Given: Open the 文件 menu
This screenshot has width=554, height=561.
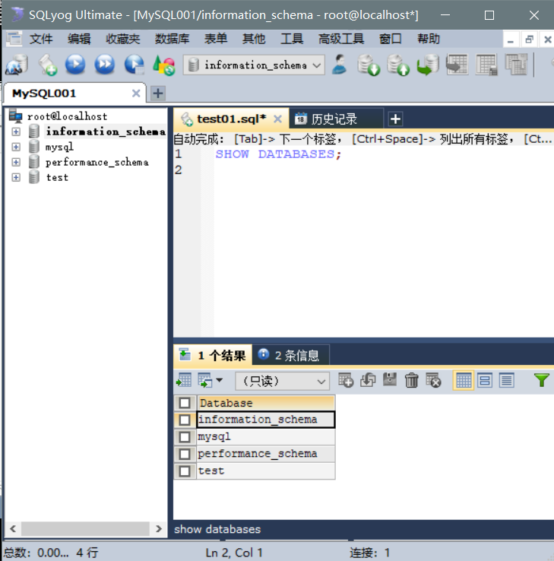Looking at the screenshot, I should pyautogui.click(x=41, y=39).
